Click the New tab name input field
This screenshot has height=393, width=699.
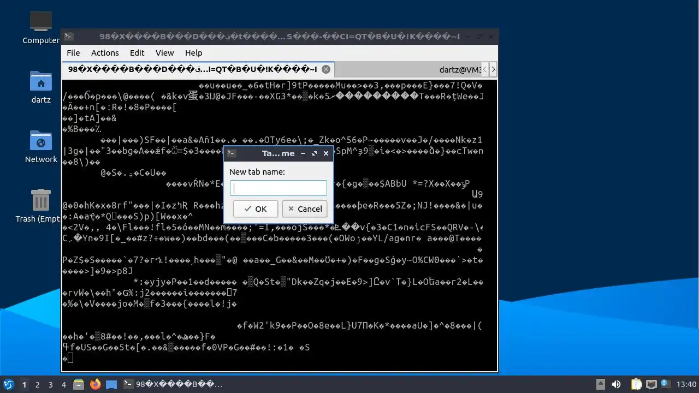pyautogui.click(x=279, y=188)
